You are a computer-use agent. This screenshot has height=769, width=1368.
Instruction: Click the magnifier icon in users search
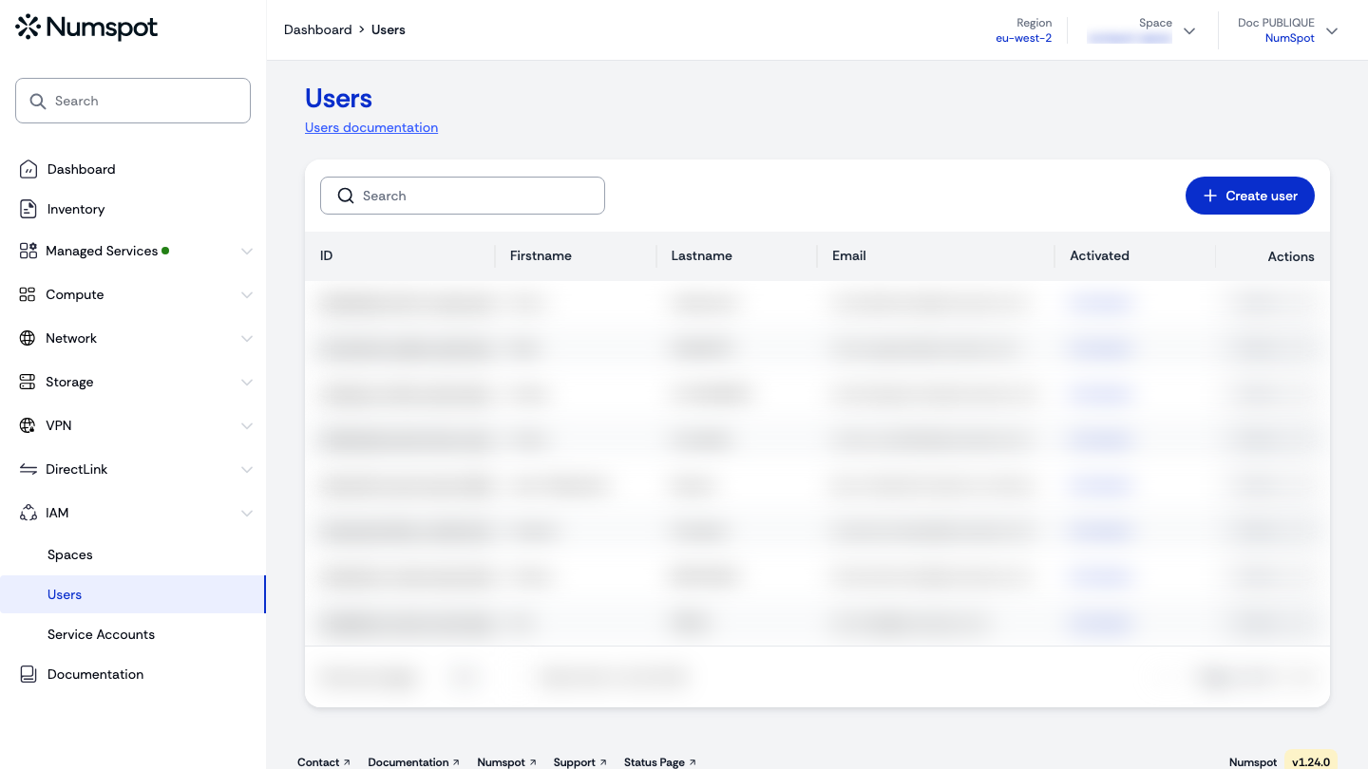[x=346, y=196]
